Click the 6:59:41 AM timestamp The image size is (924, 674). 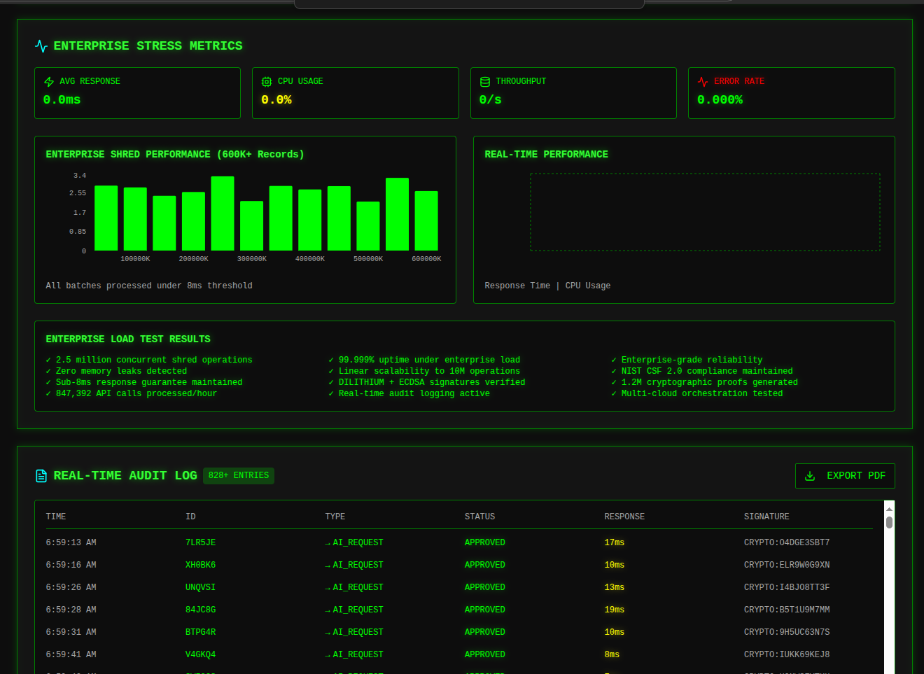click(71, 654)
